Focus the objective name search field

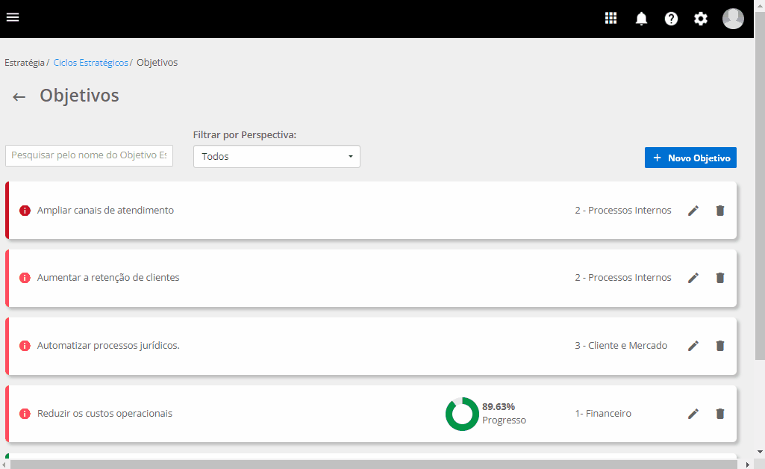pyautogui.click(x=89, y=155)
